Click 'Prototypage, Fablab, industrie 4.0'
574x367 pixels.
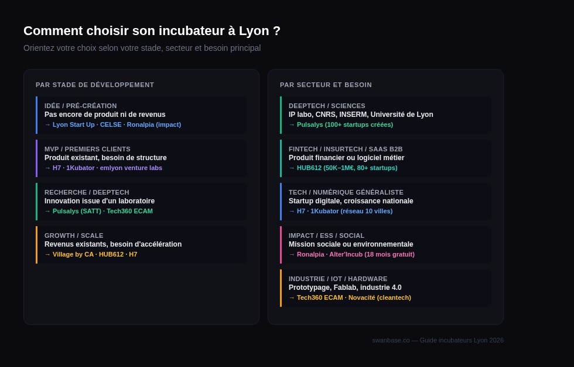(345, 288)
